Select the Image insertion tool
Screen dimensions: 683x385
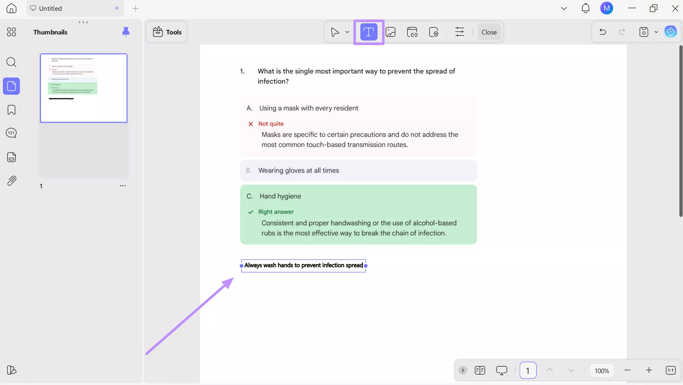click(x=391, y=32)
